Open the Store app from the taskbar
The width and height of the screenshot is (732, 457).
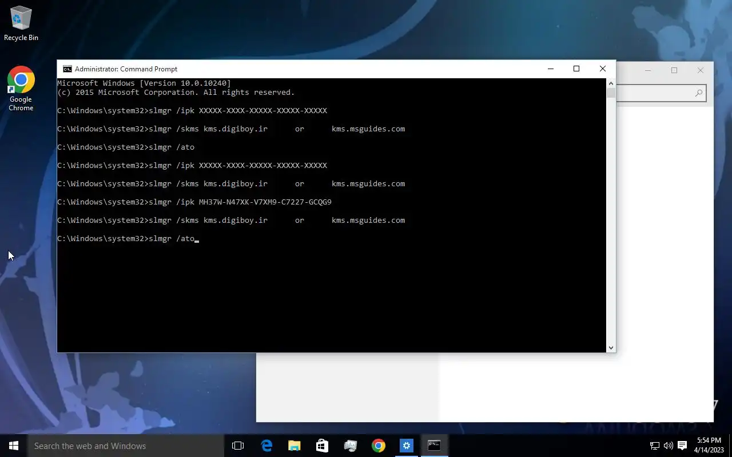point(322,446)
